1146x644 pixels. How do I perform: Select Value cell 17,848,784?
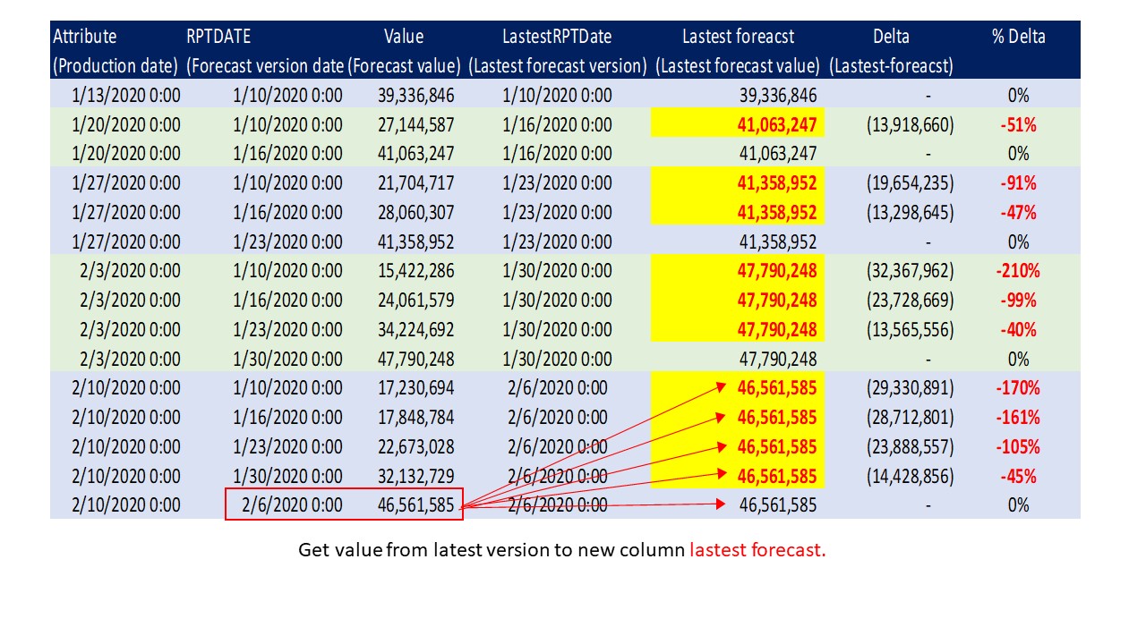point(416,418)
